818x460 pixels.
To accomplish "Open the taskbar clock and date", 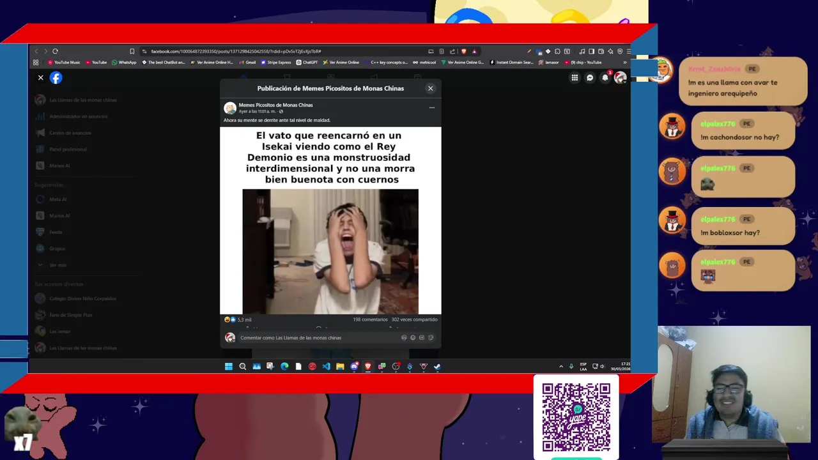I will (x=620, y=367).
